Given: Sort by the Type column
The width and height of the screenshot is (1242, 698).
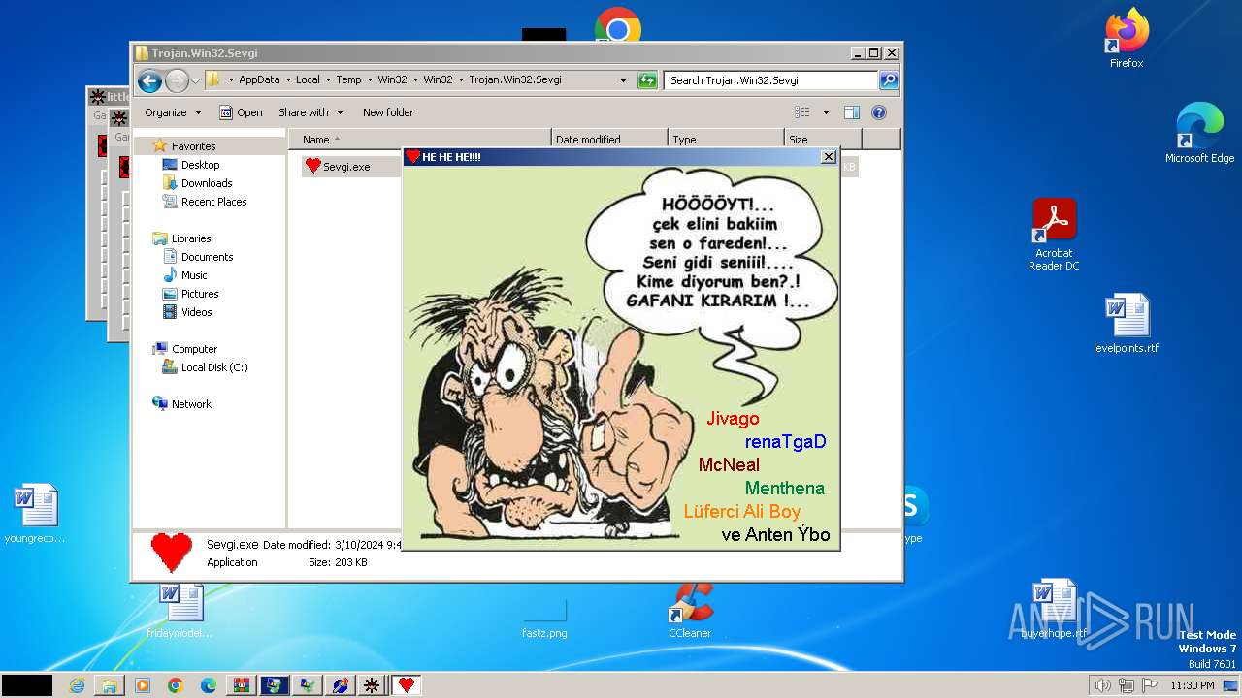Looking at the screenshot, I should click(x=725, y=140).
